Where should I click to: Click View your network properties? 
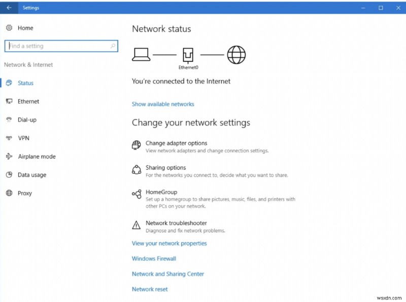point(169,243)
